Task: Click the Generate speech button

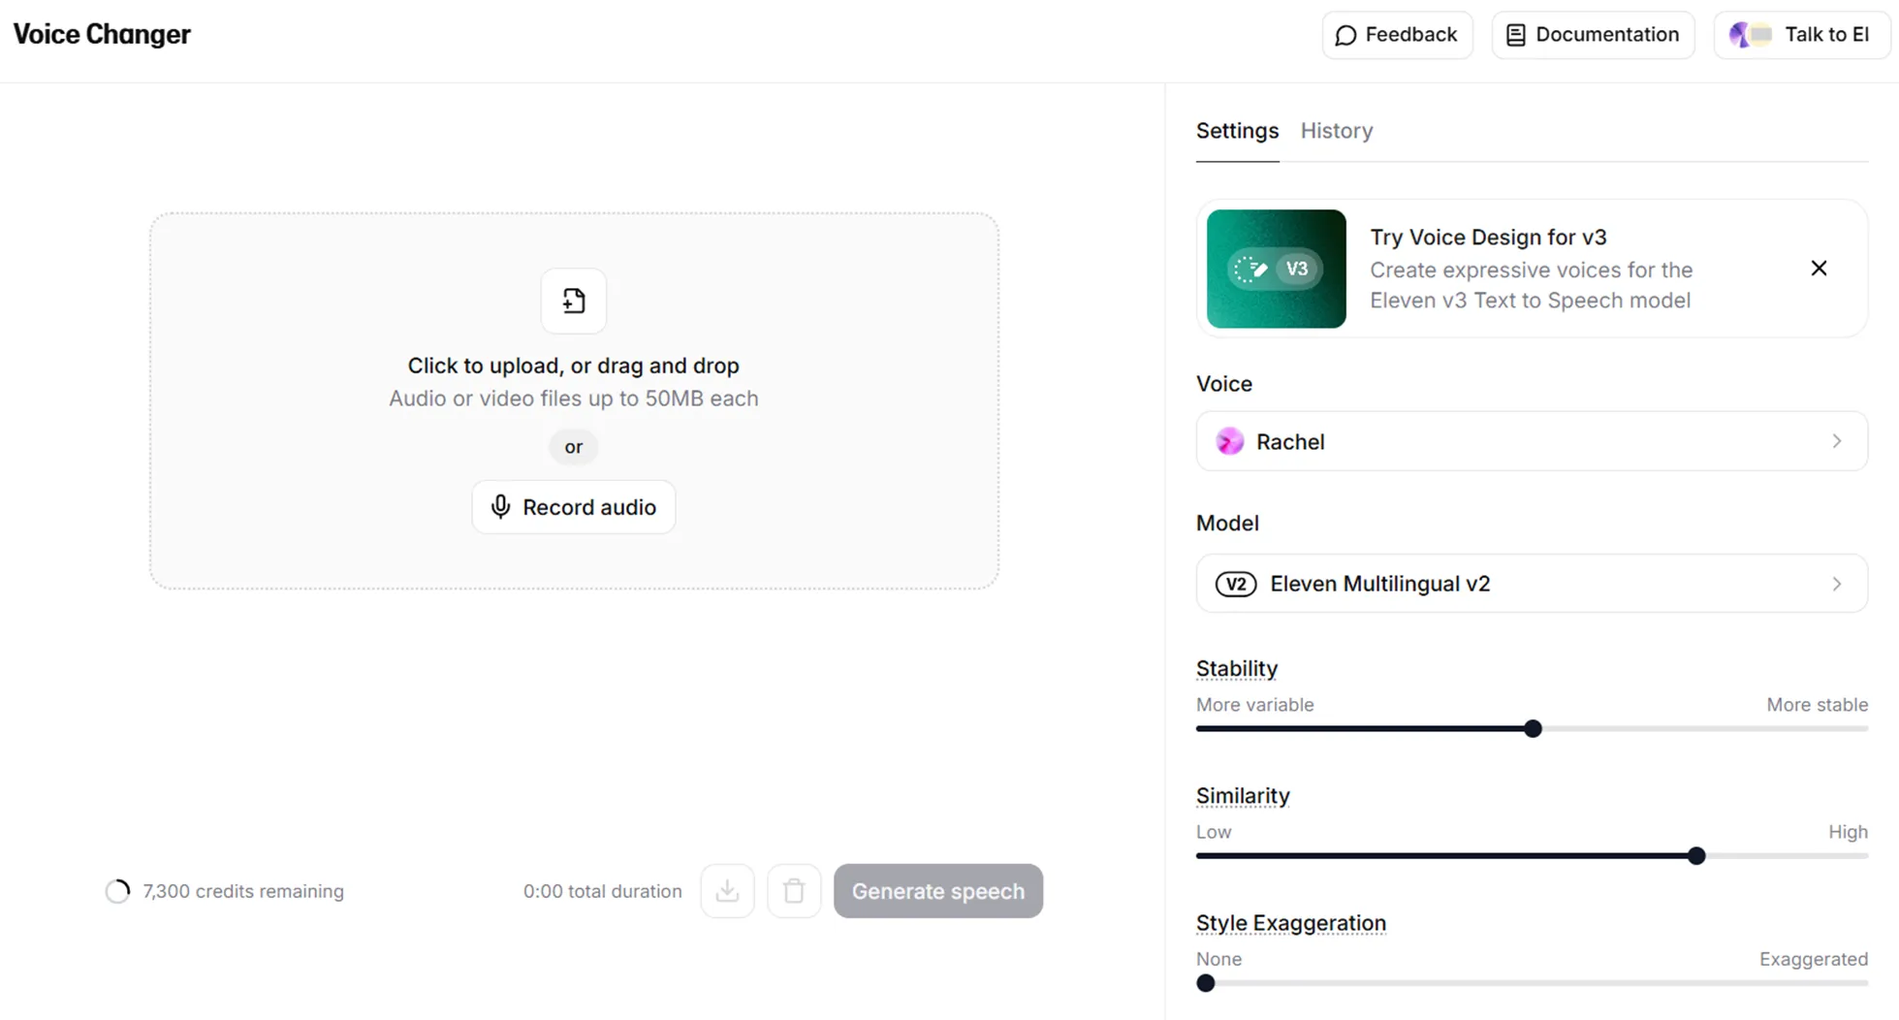Action: (937, 890)
